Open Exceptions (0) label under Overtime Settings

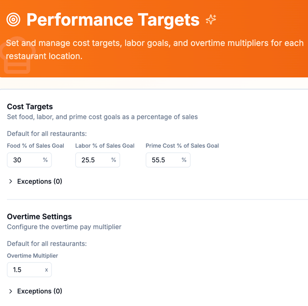click(x=40, y=291)
